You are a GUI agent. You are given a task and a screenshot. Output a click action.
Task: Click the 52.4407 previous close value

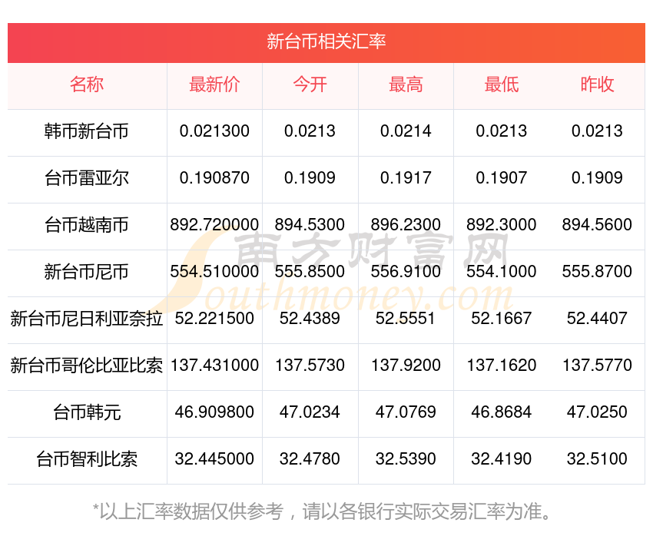[x=597, y=319]
